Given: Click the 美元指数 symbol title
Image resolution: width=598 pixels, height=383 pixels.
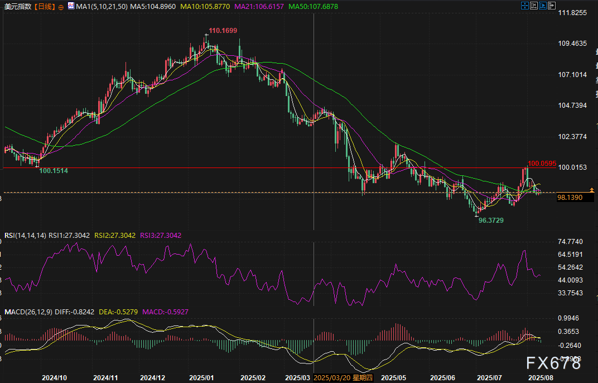Looking at the screenshot, I should coord(17,7).
